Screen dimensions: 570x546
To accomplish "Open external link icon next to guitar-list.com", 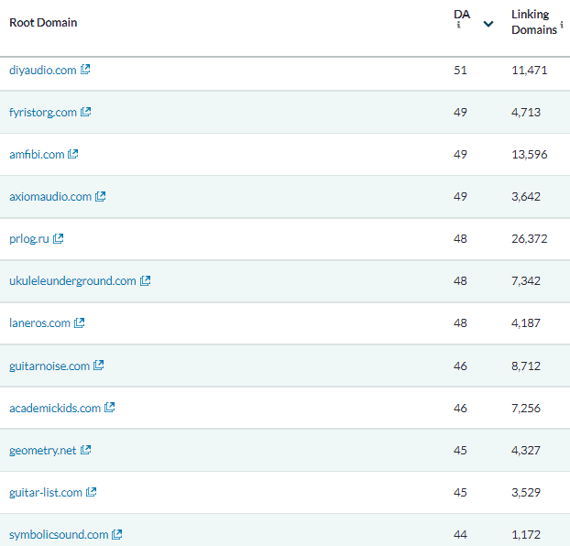I will [x=92, y=492].
